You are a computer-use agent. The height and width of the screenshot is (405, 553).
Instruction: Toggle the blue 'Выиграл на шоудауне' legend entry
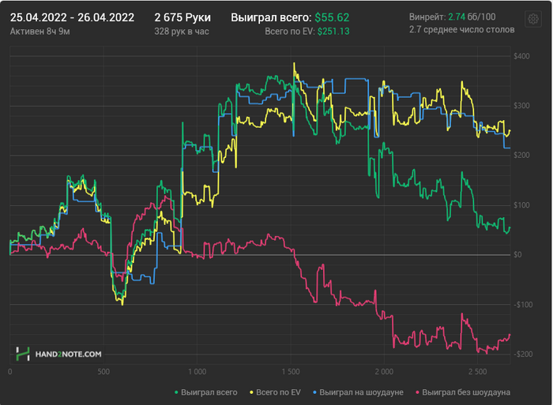(358, 392)
